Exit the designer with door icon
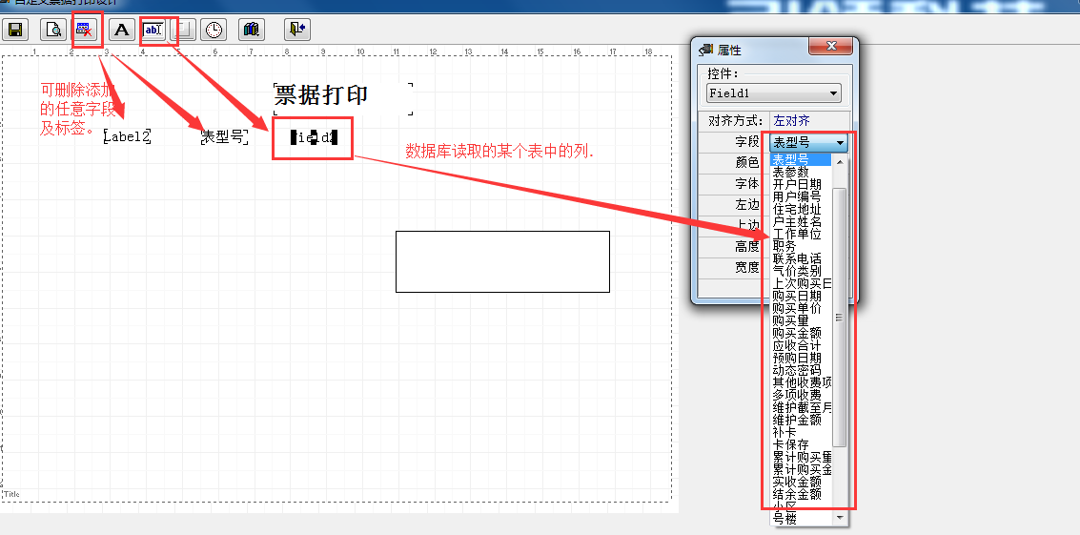Screen dimensions: 1080x535 click(296, 30)
